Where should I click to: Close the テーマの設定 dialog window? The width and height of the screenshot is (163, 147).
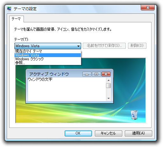(x=148, y=8)
